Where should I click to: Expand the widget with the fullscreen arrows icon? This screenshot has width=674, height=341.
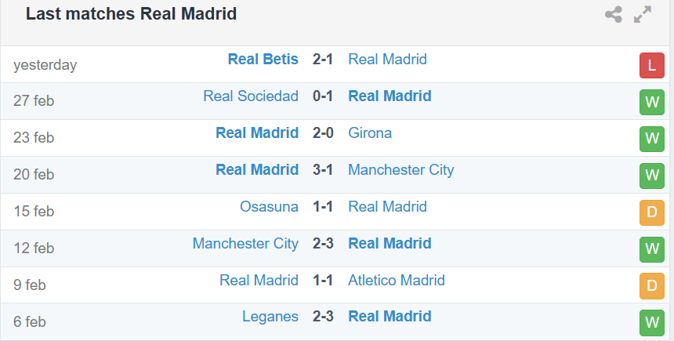pos(643,15)
